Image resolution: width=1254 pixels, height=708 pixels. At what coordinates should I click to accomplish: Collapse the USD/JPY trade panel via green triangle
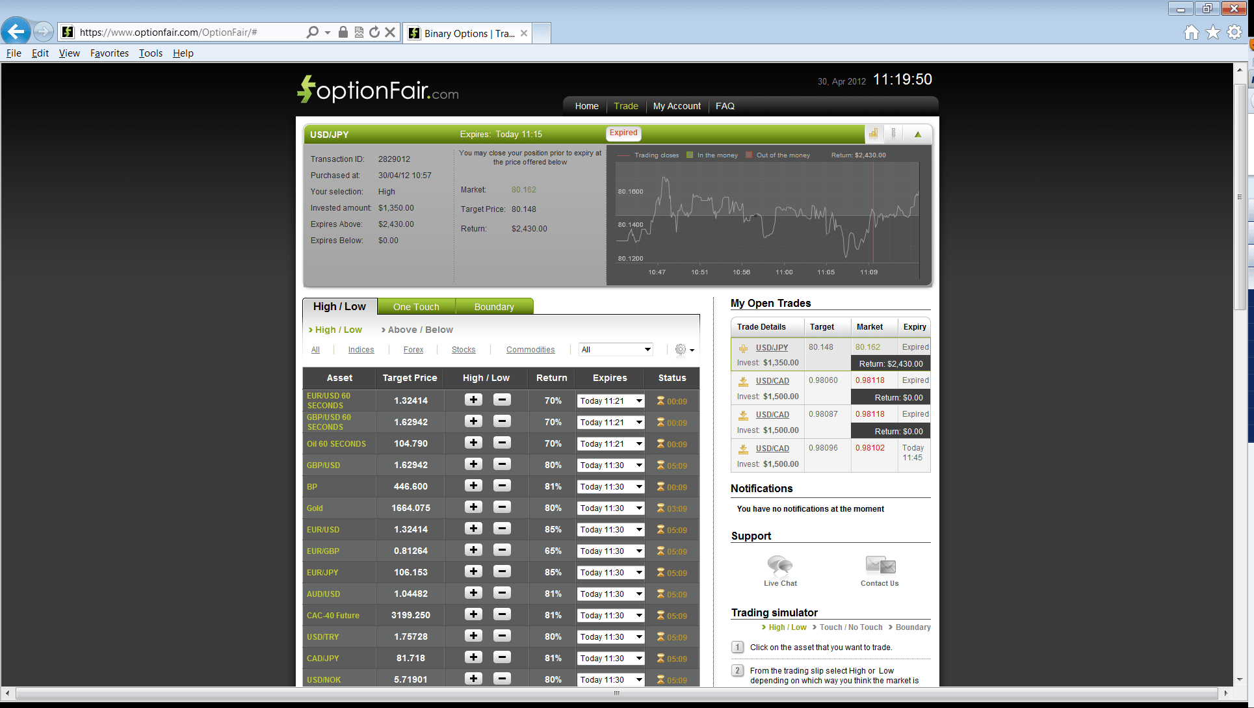click(917, 133)
